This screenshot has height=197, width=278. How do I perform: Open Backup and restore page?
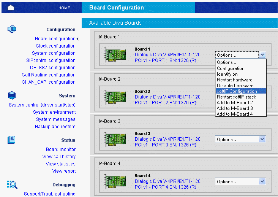click(55, 127)
